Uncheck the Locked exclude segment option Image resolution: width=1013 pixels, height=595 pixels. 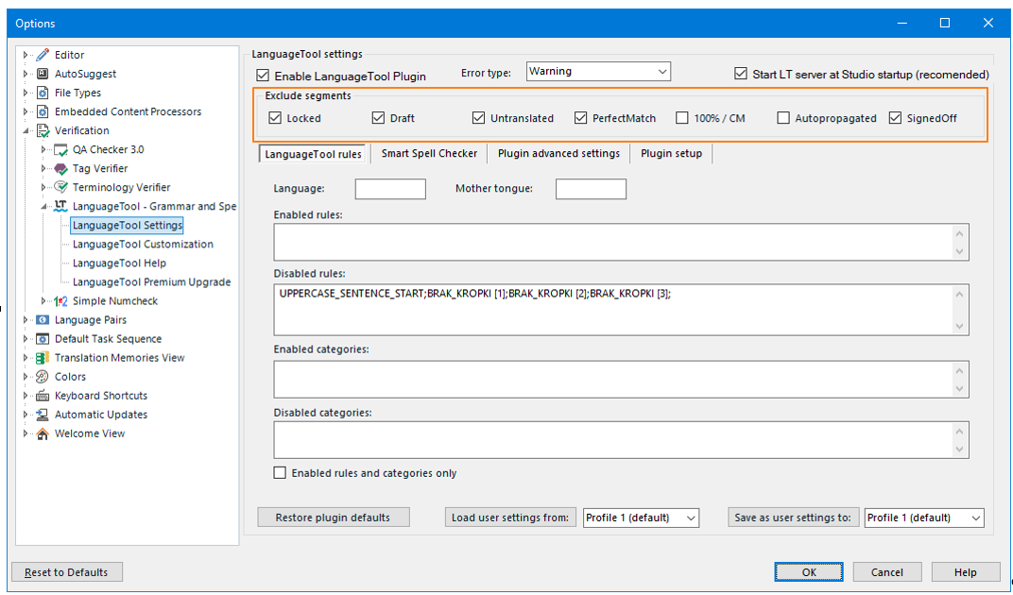(x=277, y=117)
